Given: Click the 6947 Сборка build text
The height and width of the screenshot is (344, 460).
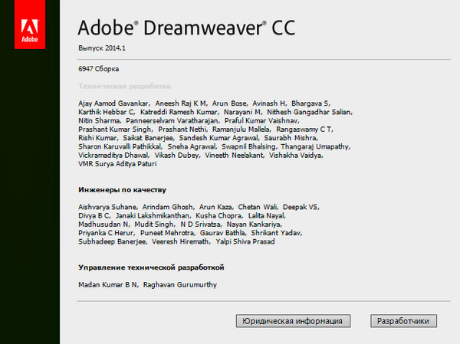Looking at the screenshot, I should pyautogui.click(x=99, y=69).
